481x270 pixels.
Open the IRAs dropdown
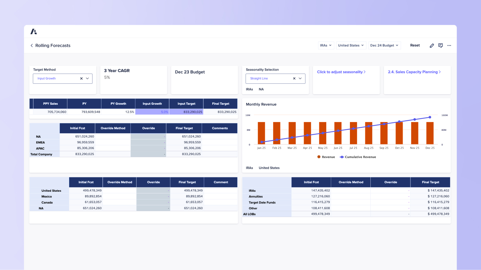click(x=326, y=45)
